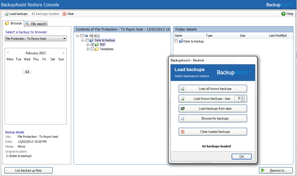Increase the last backups count spinner

(x=242, y=98)
